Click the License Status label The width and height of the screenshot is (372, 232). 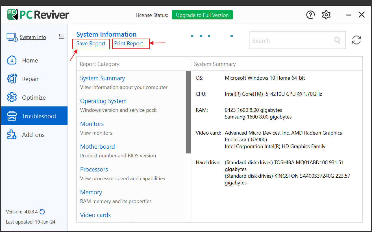click(x=152, y=15)
